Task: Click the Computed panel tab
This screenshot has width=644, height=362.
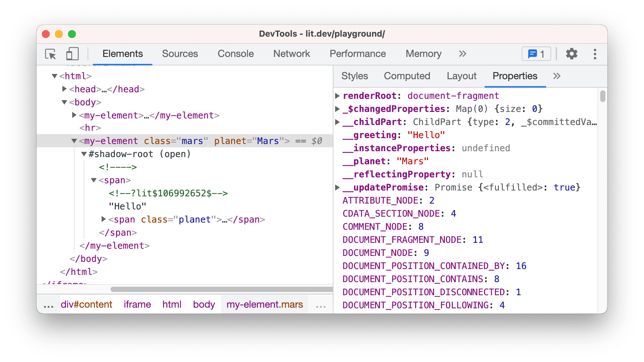Action: 407,76
